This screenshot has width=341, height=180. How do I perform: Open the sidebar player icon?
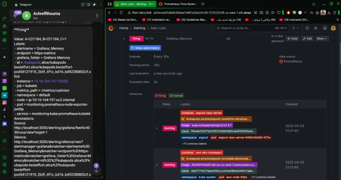tap(4, 141)
